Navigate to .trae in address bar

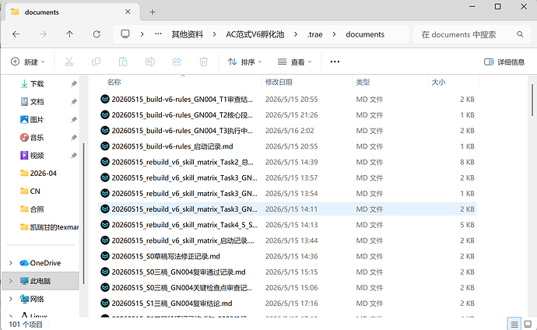coord(314,34)
